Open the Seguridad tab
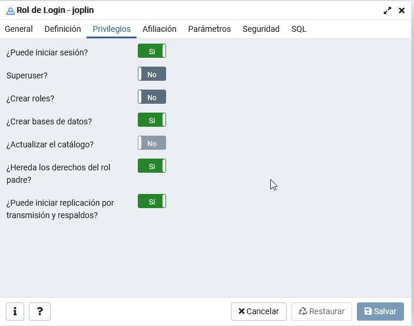This screenshot has height=326, width=414. click(261, 29)
